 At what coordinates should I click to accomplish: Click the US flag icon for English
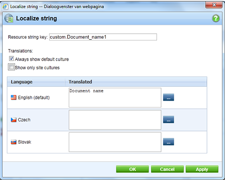[13, 98]
